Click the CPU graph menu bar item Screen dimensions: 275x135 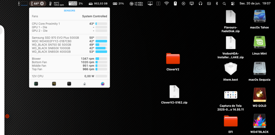pyautogui.click(x=23, y=4)
